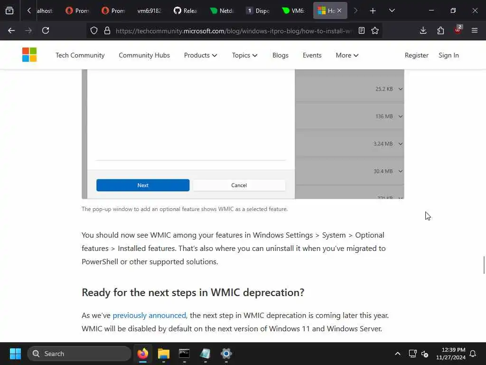Click the Register link
This screenshot has width=486, height=365.
pos(416,55)
